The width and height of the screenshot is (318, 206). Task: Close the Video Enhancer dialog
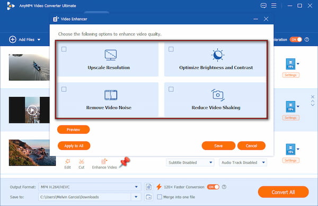[266, 19]
